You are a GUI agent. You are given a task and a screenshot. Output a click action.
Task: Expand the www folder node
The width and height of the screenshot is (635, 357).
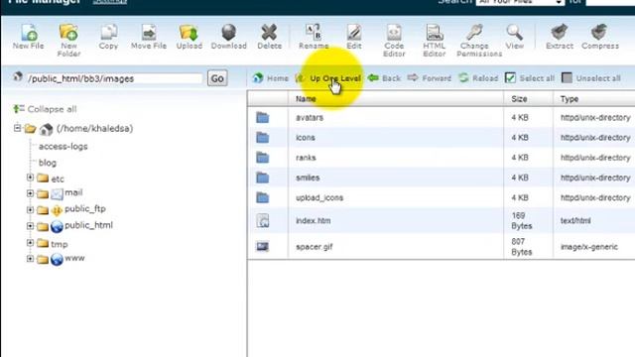pos(30,258)
